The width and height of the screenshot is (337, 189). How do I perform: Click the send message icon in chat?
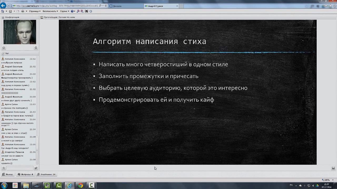coord(36,168)
